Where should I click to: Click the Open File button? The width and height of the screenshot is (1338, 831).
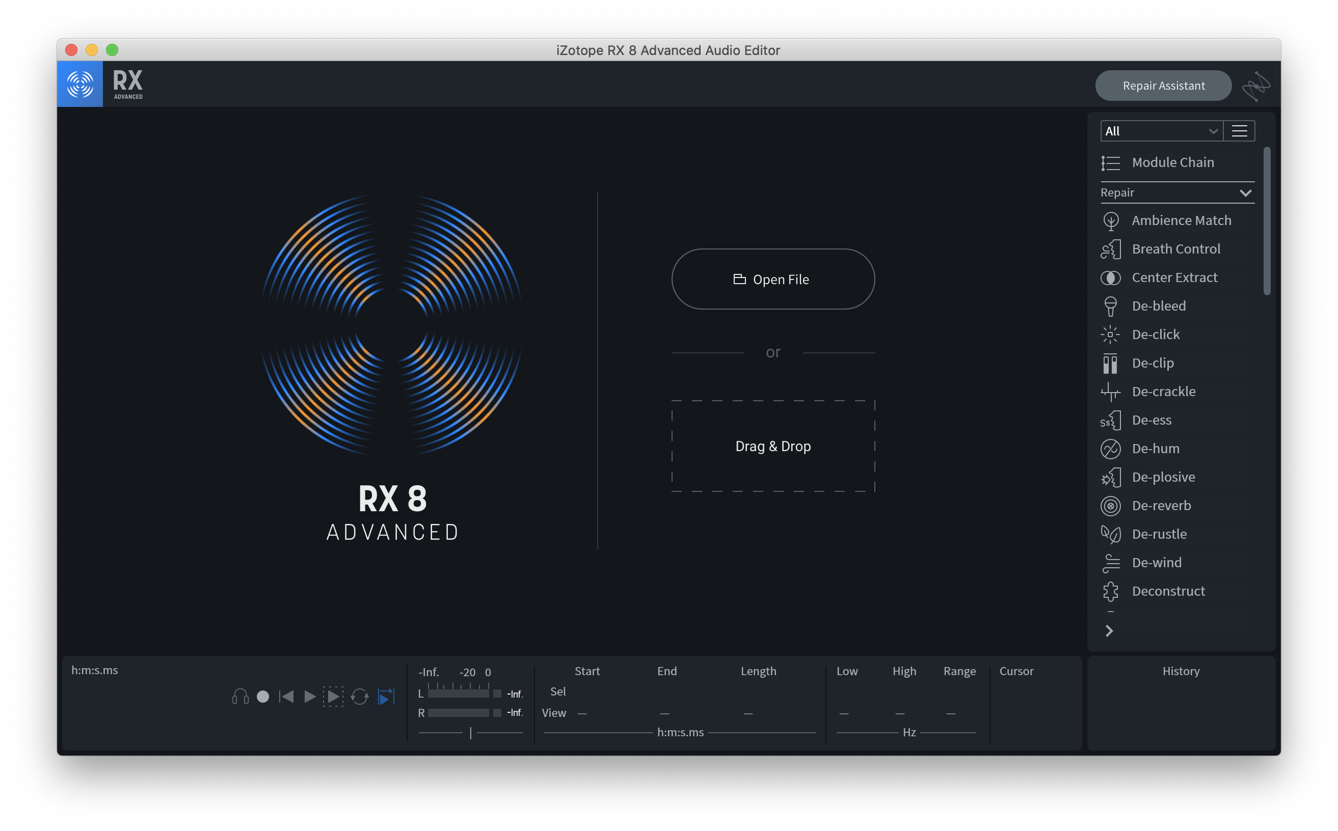pyautogui.click(x=772, y=279)
